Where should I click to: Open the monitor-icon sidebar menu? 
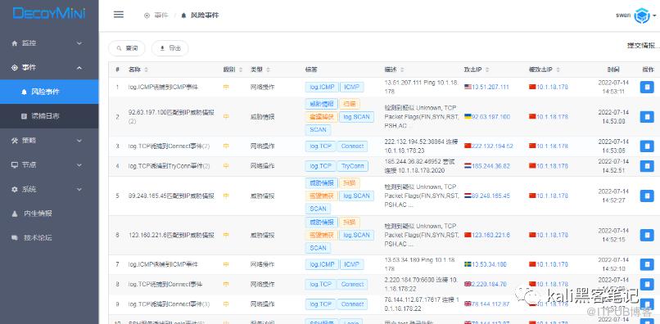tap(49, 165)
